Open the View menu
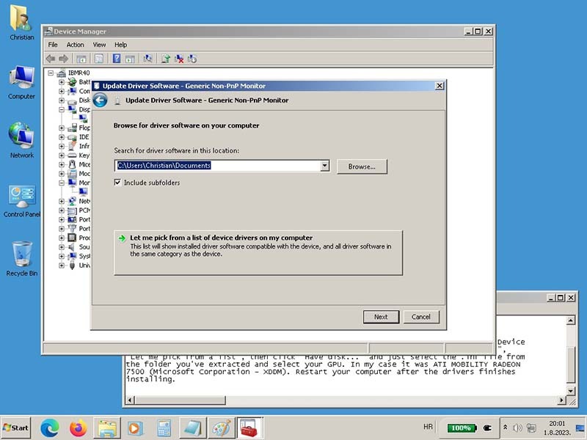Viewport: 587px width, 440px height. 99,45
